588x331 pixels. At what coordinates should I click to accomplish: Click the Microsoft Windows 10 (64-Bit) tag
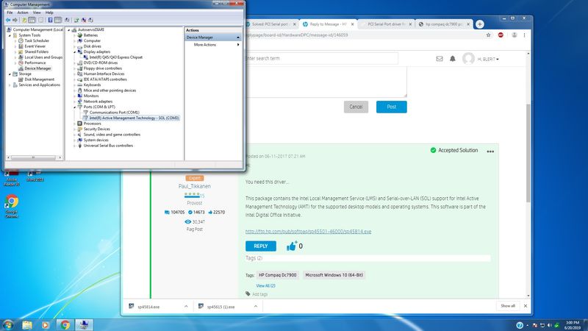[334, 275]
